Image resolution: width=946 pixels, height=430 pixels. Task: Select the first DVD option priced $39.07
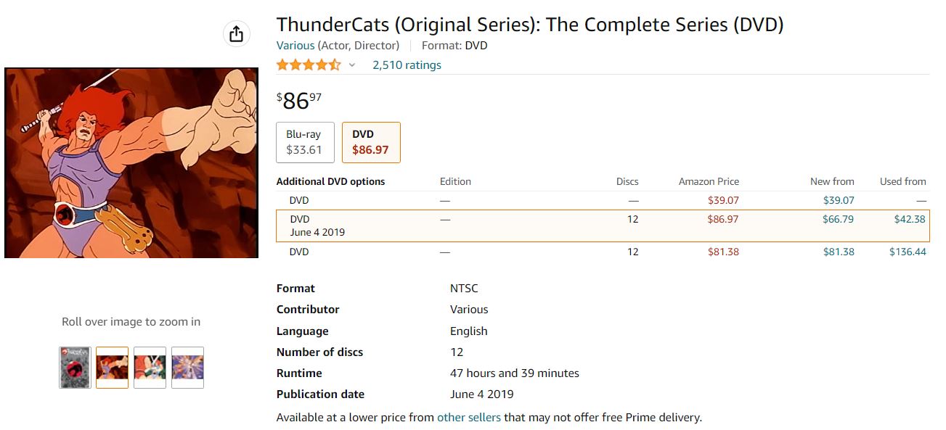pyautogui.click(x=298, y=199)
